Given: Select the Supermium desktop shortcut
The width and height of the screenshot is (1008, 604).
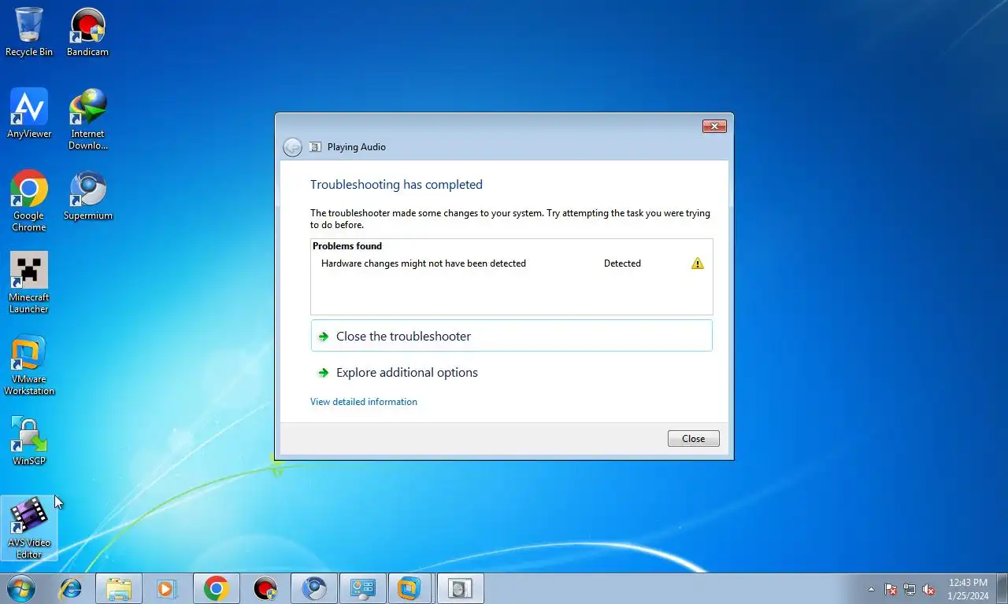Looking at the screenshot, I should tap(87, 196).
